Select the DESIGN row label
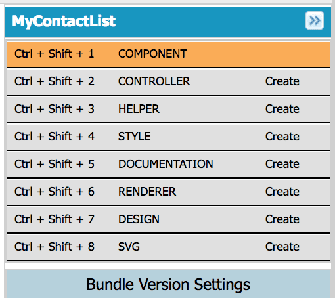The image size is (335, 298). pos(139,219)
